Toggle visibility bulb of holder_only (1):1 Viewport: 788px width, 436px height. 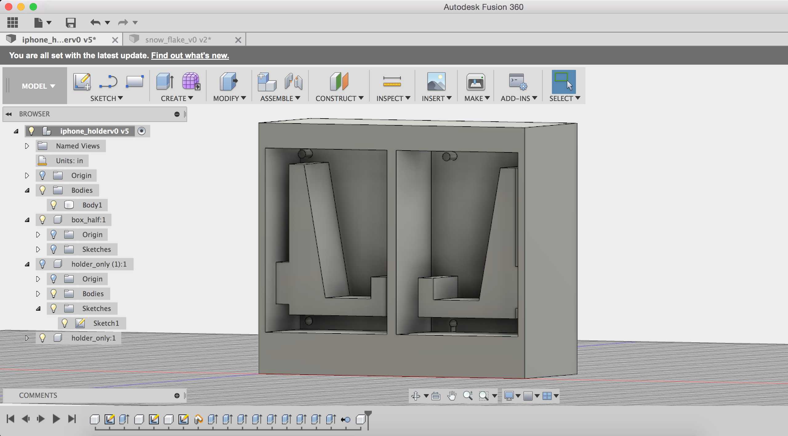(x=42, y=264)
